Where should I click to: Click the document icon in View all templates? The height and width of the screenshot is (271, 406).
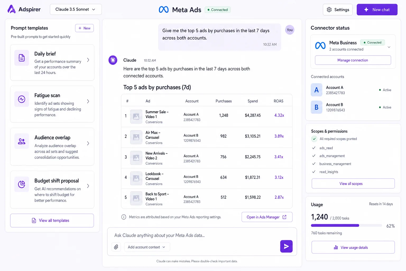tap(34, 220)
